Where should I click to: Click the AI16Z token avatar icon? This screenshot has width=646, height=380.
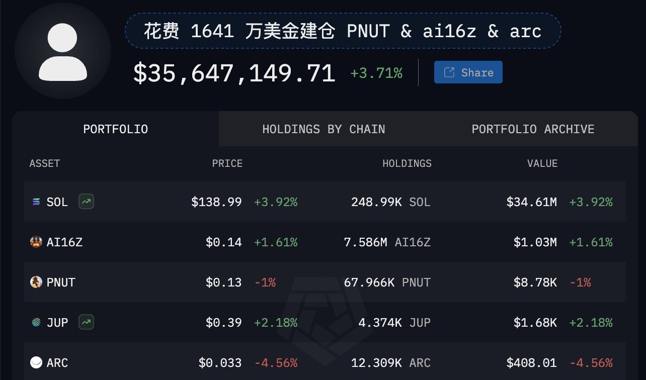coord(36,242)
